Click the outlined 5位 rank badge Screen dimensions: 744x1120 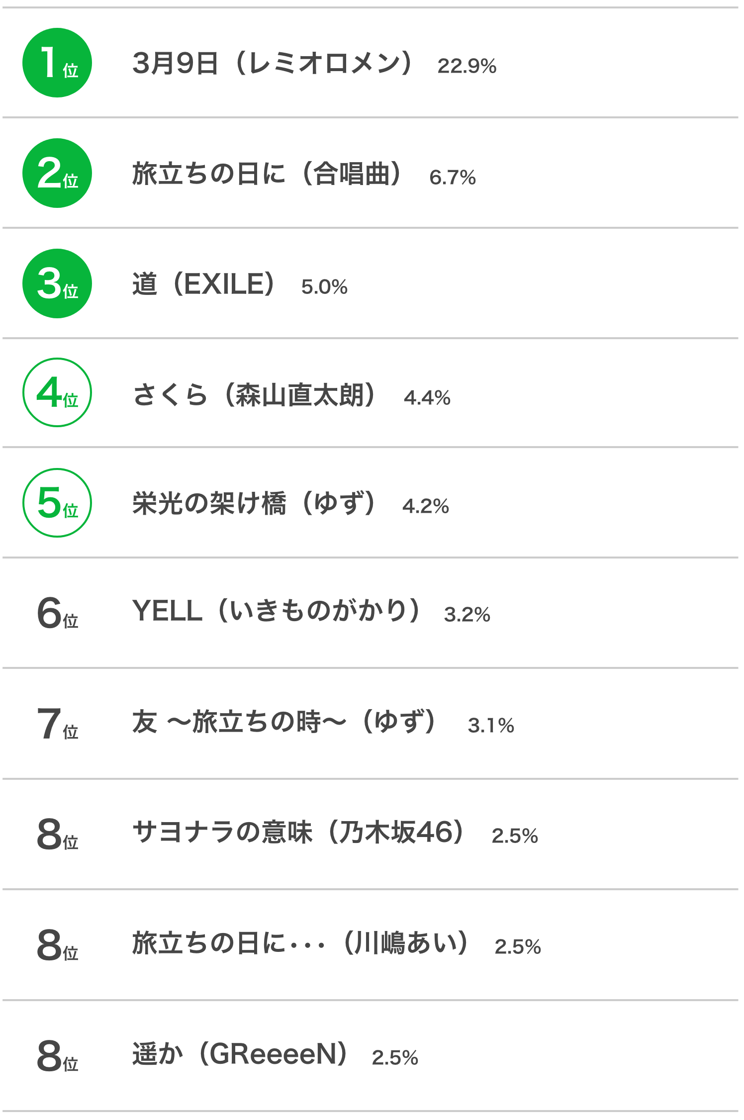click(x=57, y=503)
